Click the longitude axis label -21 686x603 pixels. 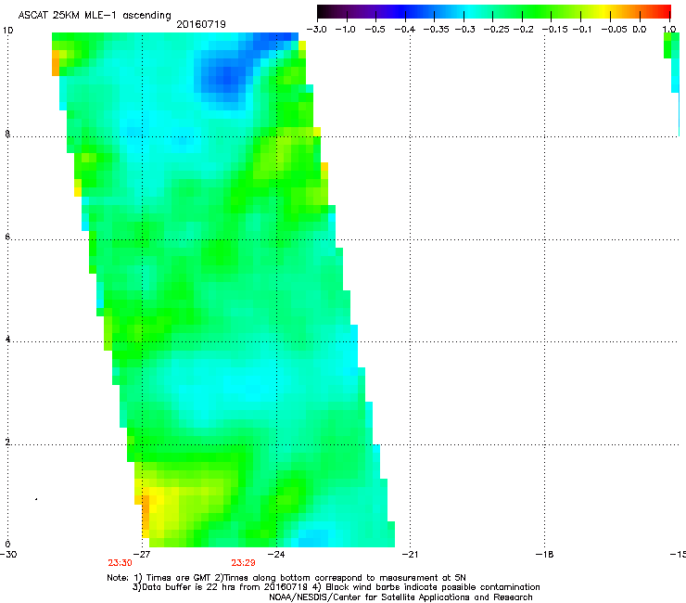[411, 554]
